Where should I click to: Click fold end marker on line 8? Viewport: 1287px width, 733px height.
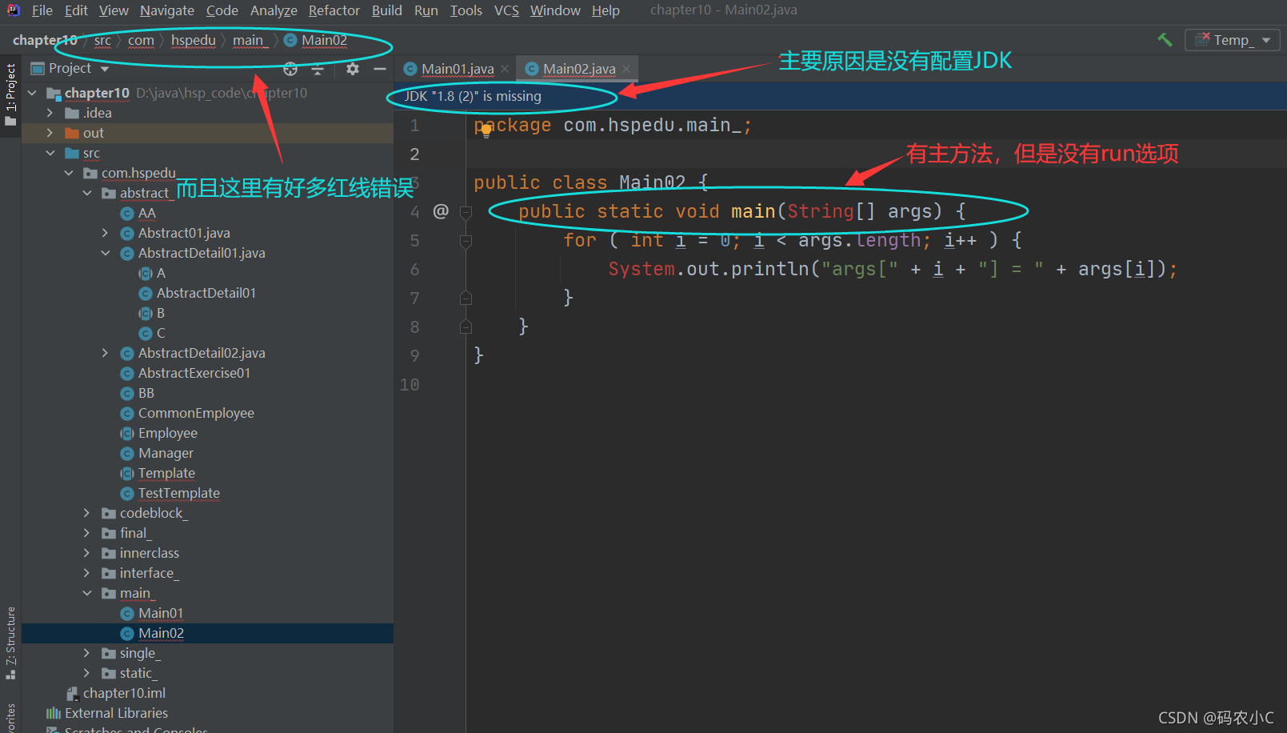(466, 327)
